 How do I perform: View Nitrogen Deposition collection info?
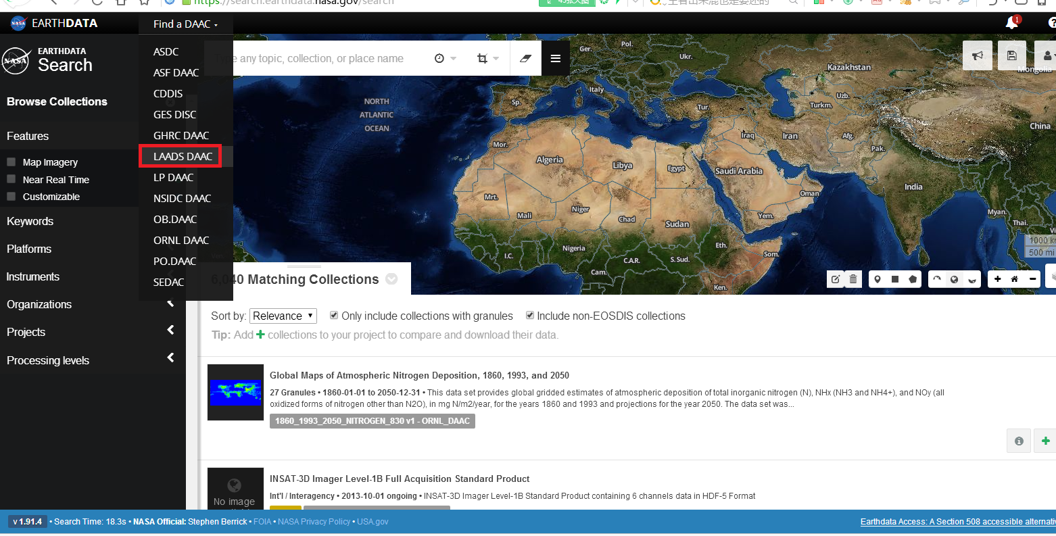pos(1019,441)
